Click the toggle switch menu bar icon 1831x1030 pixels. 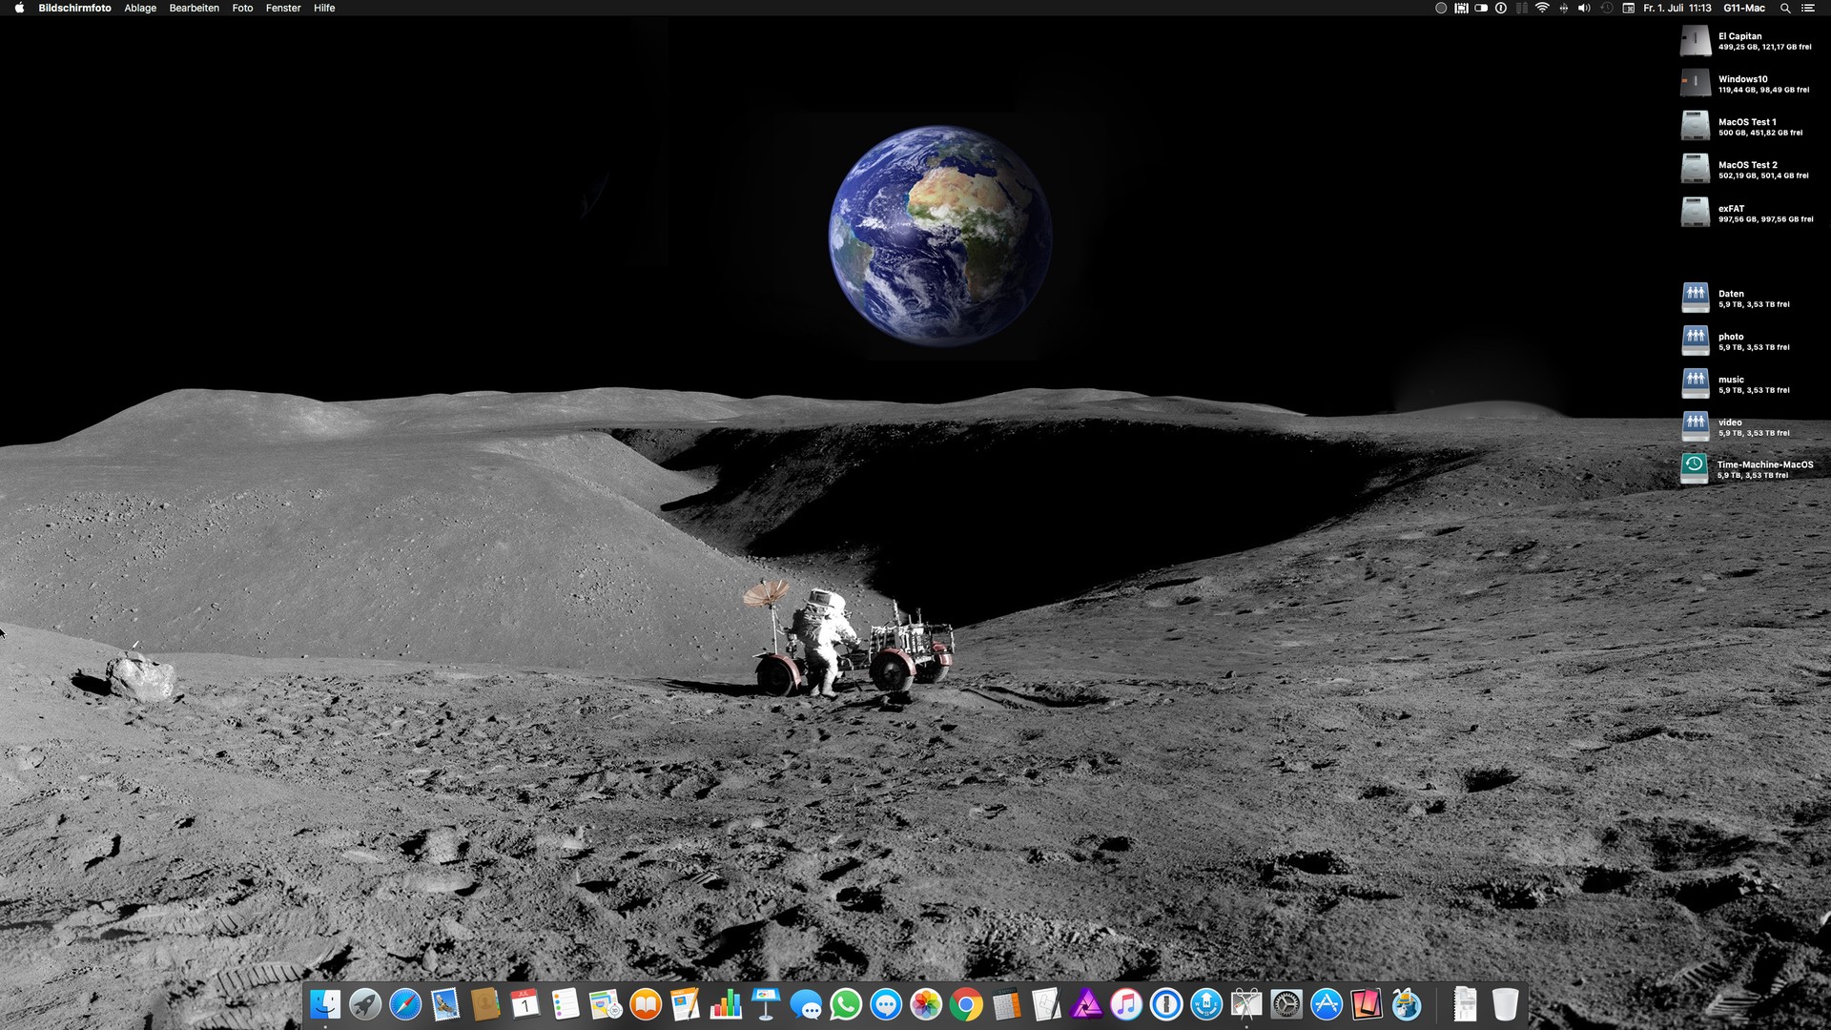(x=1481, y=8)
